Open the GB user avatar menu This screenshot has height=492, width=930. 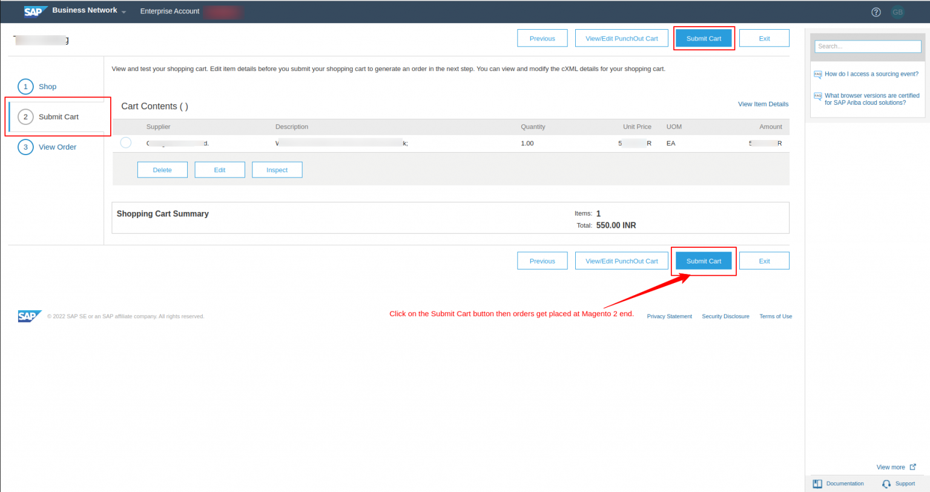pyautogui.click(x=897, y=12)
